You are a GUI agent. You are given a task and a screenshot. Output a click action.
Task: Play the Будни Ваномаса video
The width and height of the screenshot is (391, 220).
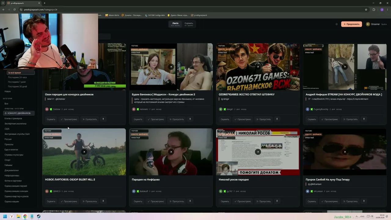(171, 67)
